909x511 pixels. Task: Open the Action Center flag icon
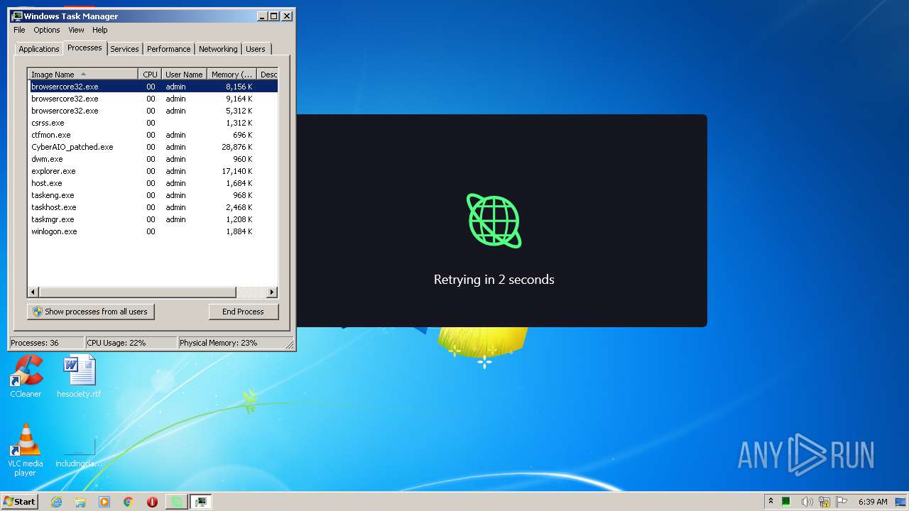(842, 502)
